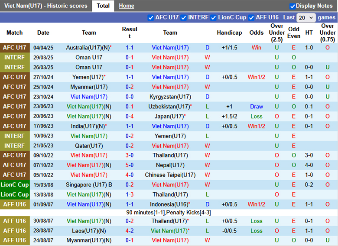338x246 pixels.
Task: Click the Match column header
Action: 14,33
